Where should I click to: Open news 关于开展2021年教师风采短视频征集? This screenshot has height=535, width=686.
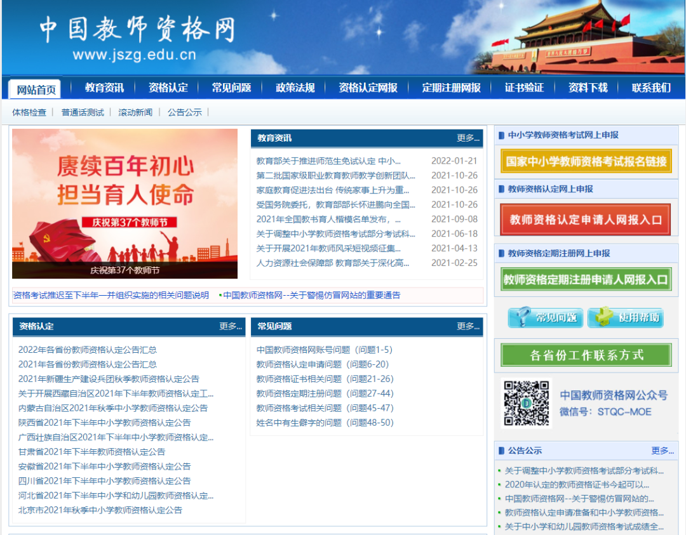tap(328, 248)
